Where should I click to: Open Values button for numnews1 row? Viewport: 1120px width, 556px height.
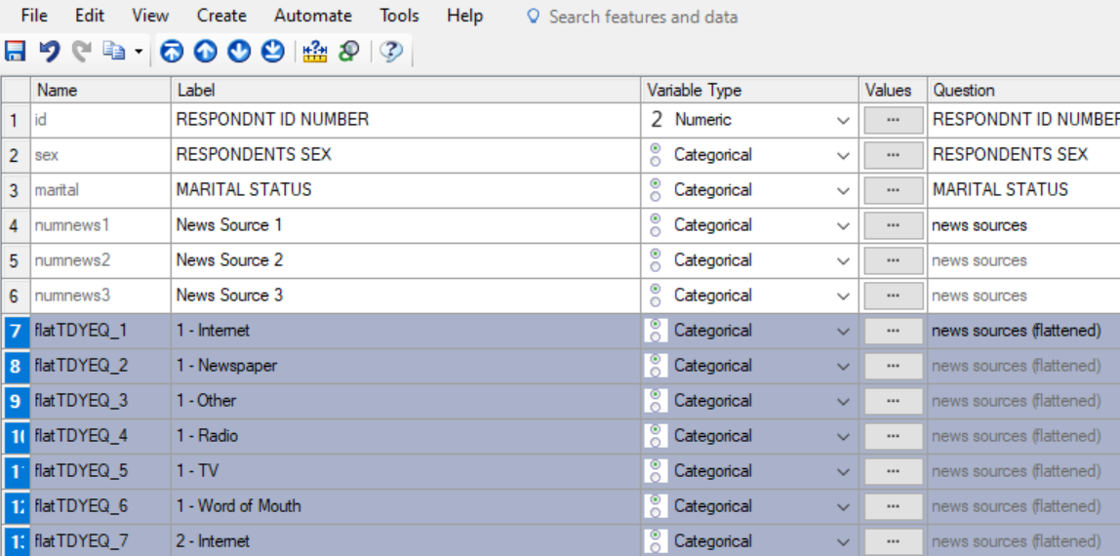[x=893, y=225]
